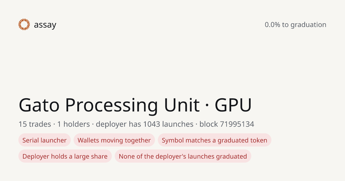The width and height of the screenshot is (345, 181).
Task: Click None of the deployer's launches graduated tag
Action: tap(183, 156)
